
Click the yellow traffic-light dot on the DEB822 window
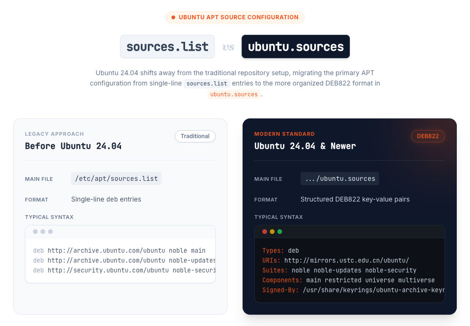point(272,231)
